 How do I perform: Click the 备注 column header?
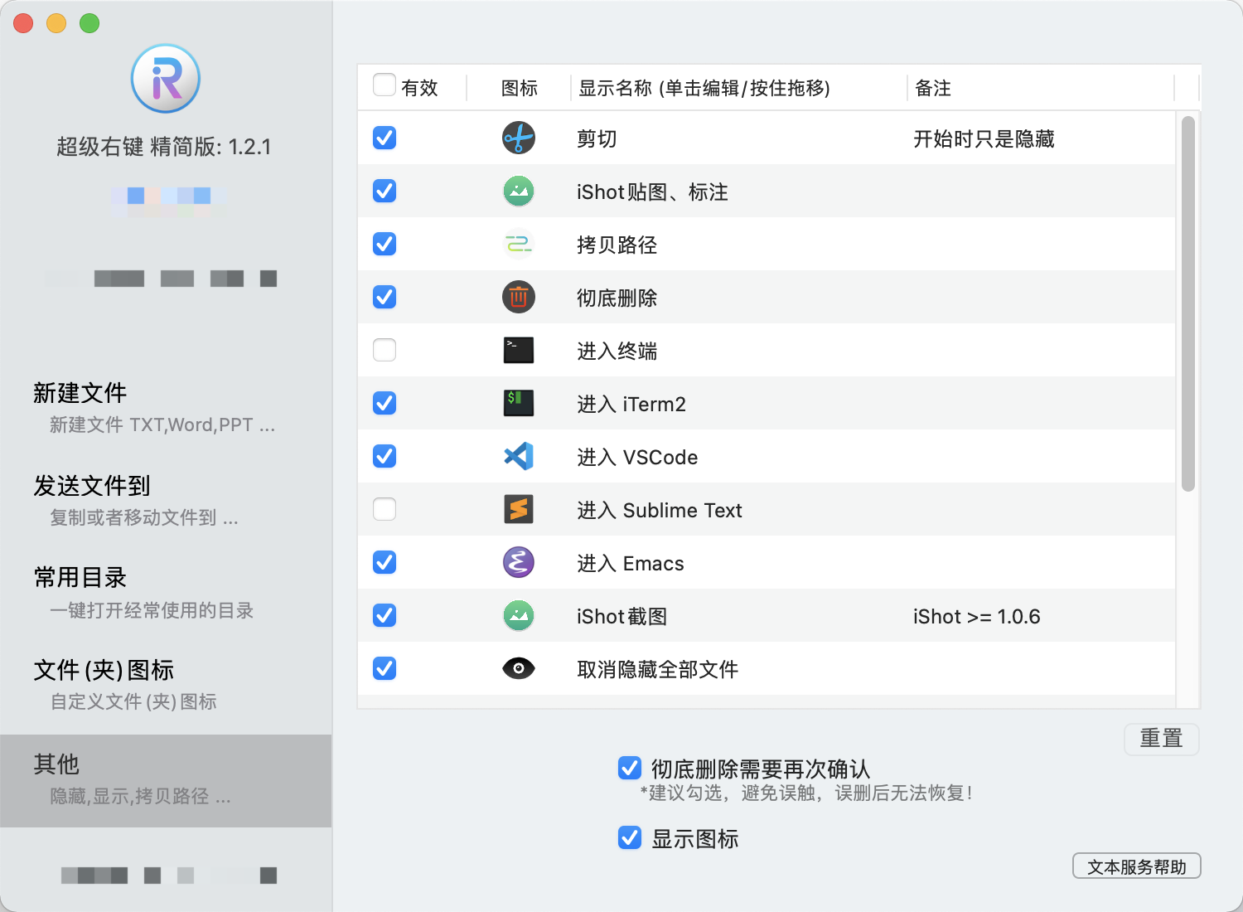pyautogui.click(x=1042, y=88)
